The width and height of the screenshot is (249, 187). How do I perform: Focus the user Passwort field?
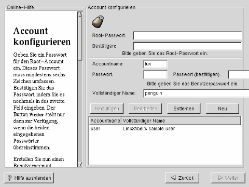pos(155,74)
